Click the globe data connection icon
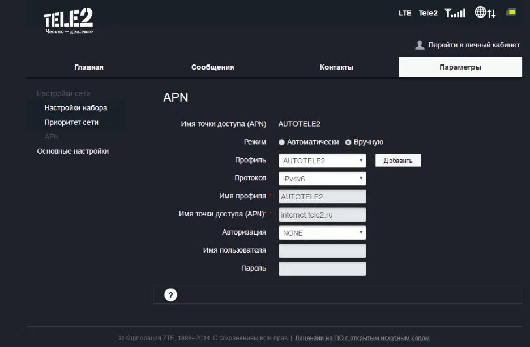 click(x=485, y=12)
